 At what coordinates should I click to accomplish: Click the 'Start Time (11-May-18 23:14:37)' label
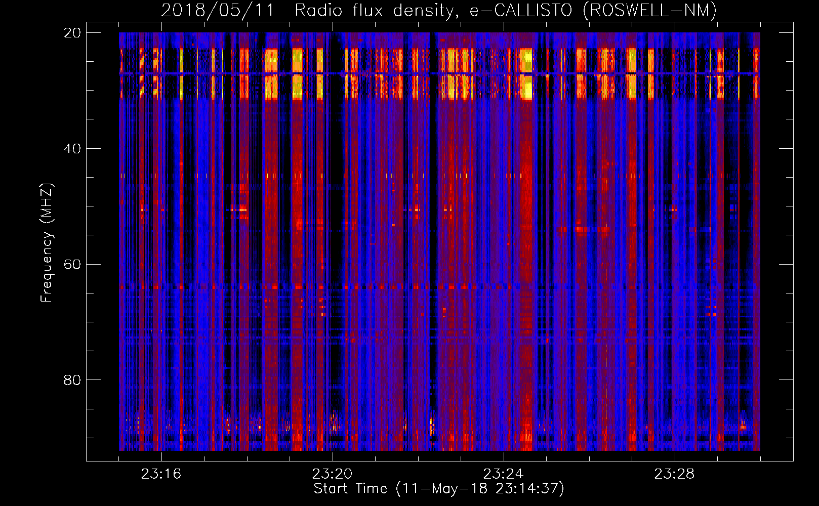tap(439, 489)
